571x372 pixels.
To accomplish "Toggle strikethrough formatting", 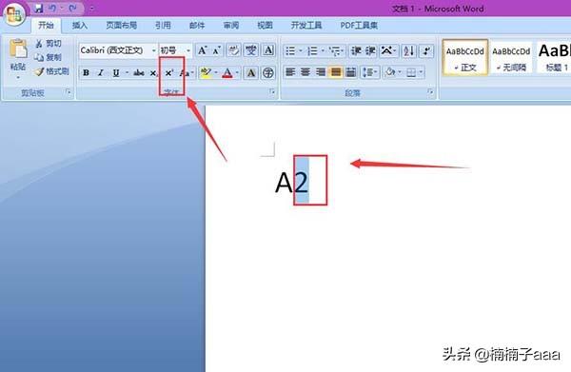I will click(x=139, y=73).
